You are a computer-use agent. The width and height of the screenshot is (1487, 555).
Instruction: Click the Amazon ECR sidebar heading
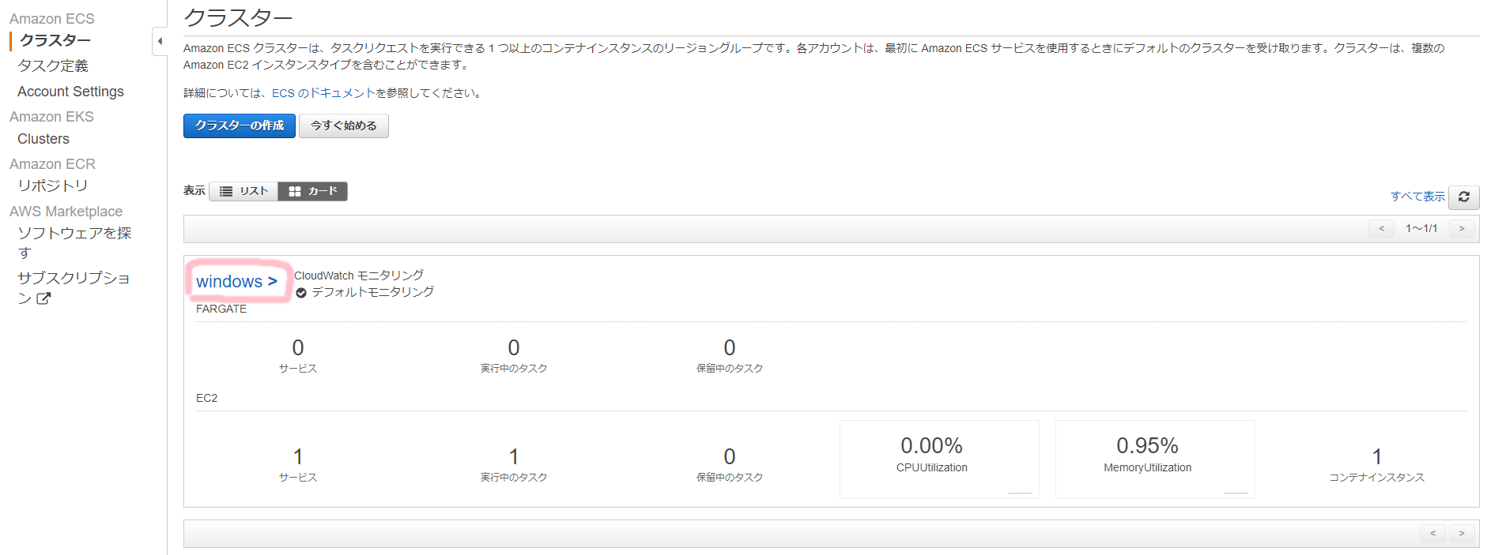click(x=52, y=164)
